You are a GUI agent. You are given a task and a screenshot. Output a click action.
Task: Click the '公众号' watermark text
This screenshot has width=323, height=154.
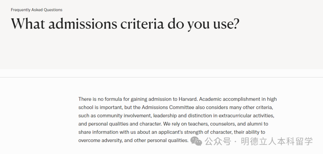(218, 141)
